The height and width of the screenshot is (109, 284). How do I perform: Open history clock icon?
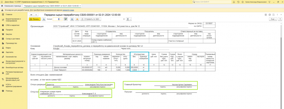238,2
